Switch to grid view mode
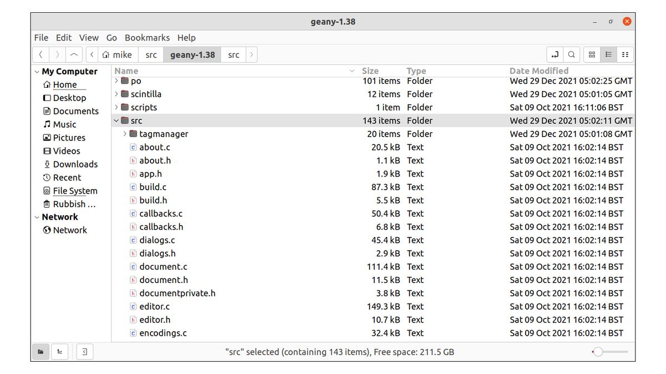This screenshot has height=374, width=666. [592, 54]
